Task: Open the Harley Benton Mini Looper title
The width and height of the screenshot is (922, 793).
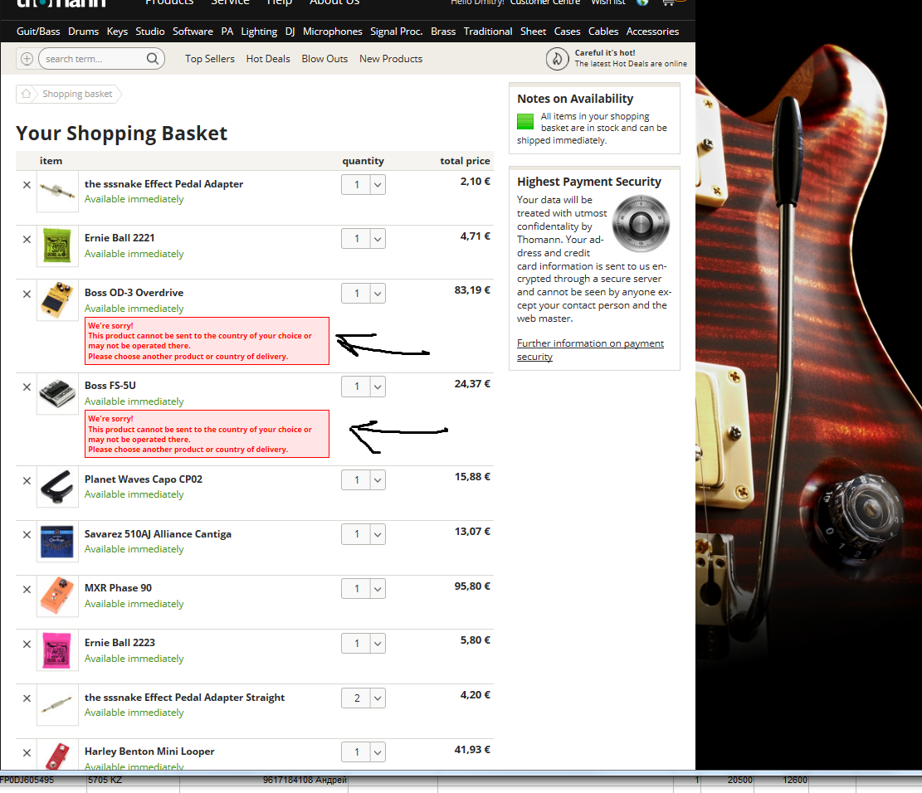Action: pyautogui.click(x=149, y=752)
